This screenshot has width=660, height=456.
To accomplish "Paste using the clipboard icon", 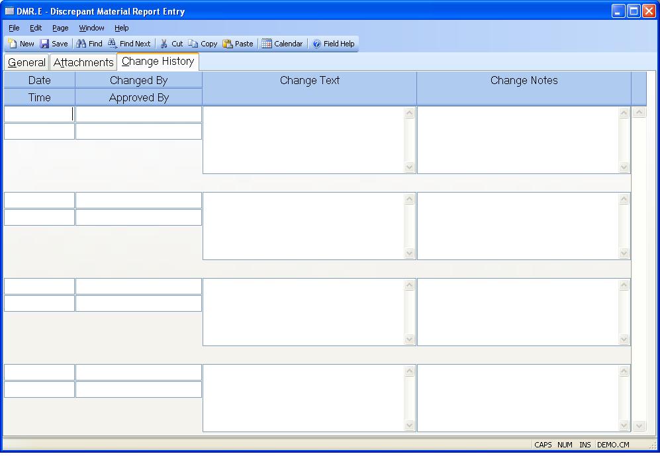I will point(228,44).
